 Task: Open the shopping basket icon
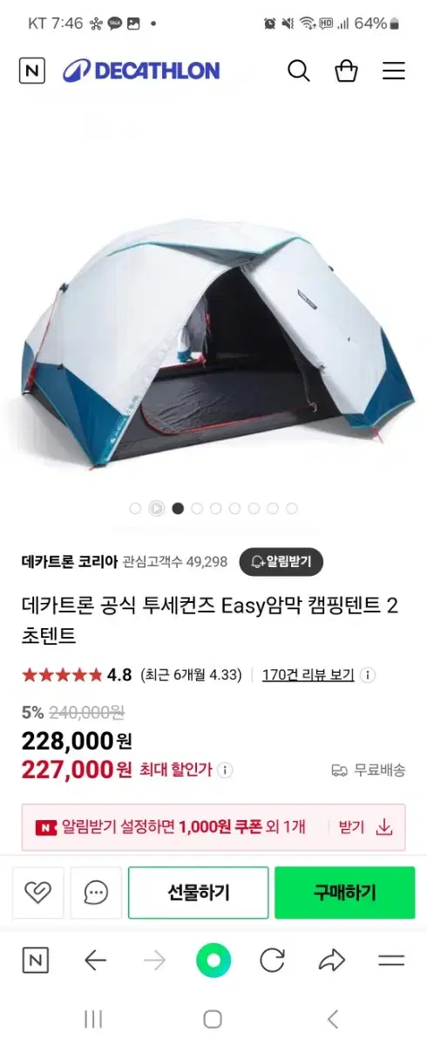tap(347, 71)
